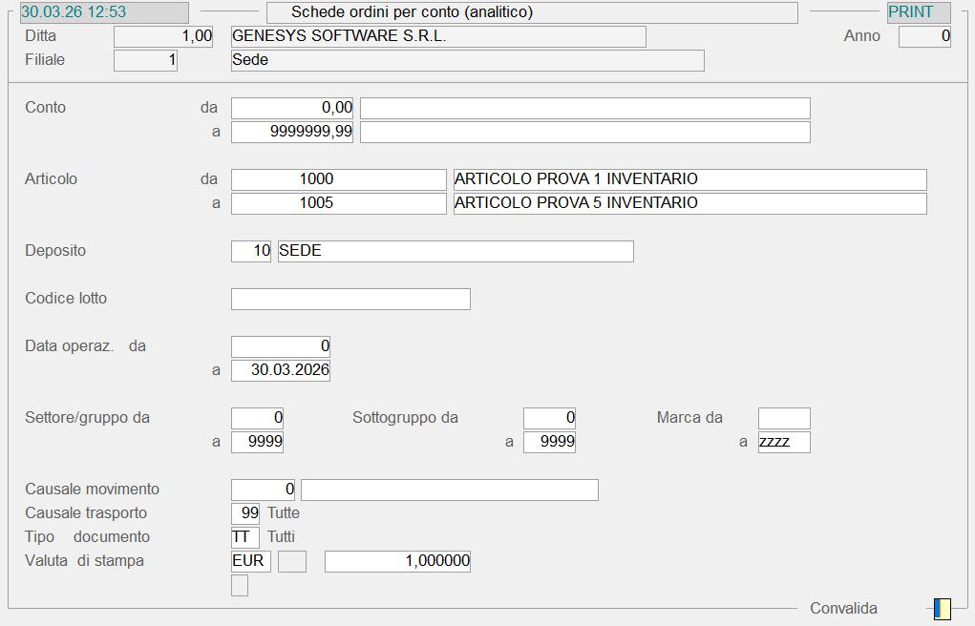Click the end date field 30.03.2026
Viewport: 975px width, 626px height.
tap(281, 370)
